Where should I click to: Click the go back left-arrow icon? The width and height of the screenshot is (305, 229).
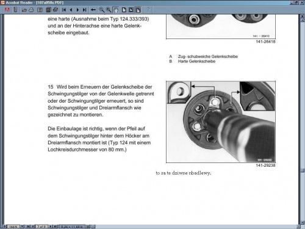point(93,10)
